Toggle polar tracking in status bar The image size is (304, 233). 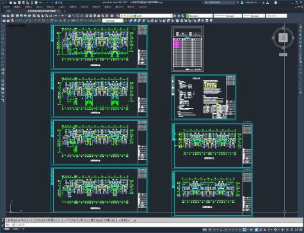pos(226,230)
